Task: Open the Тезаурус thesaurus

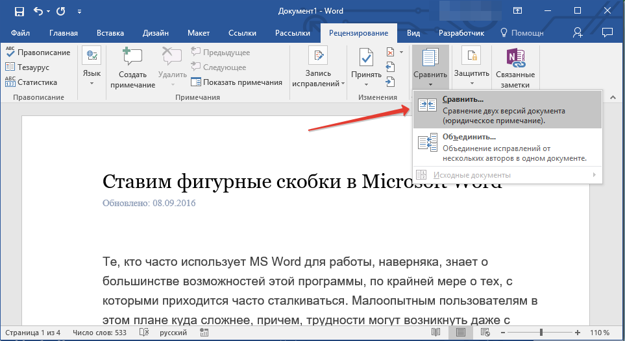Action: click(32, 67)
